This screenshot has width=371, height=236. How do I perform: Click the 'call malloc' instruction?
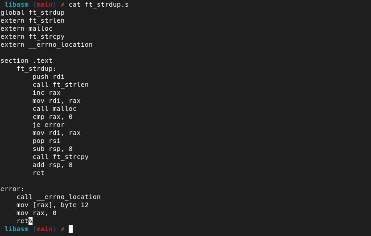point(55,109)
